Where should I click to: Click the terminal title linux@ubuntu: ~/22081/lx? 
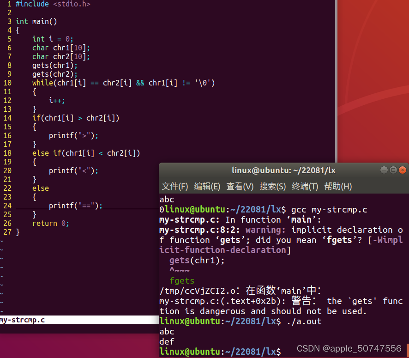click(283, 170)
